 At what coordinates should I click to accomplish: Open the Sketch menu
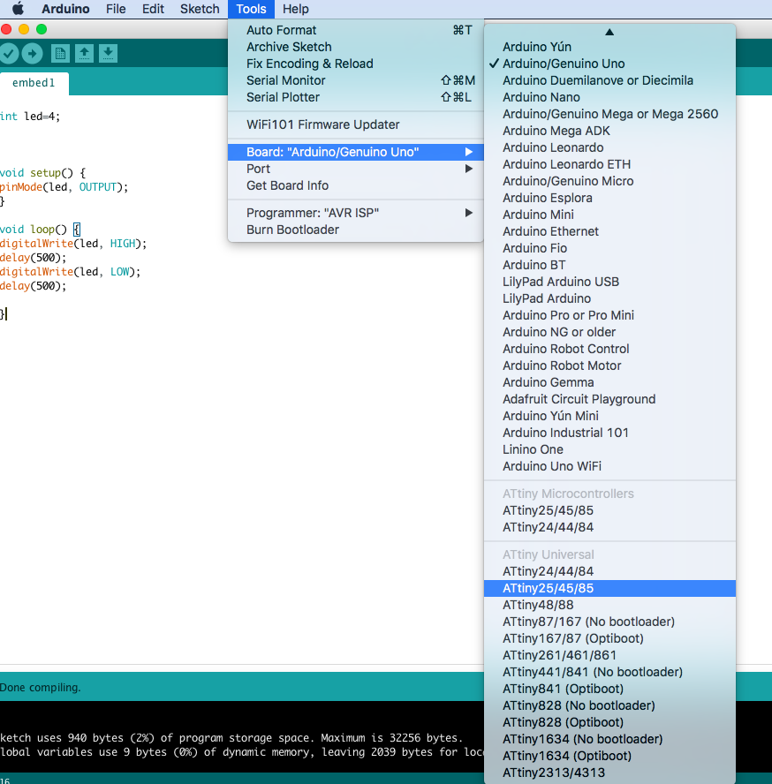(200, 9)
